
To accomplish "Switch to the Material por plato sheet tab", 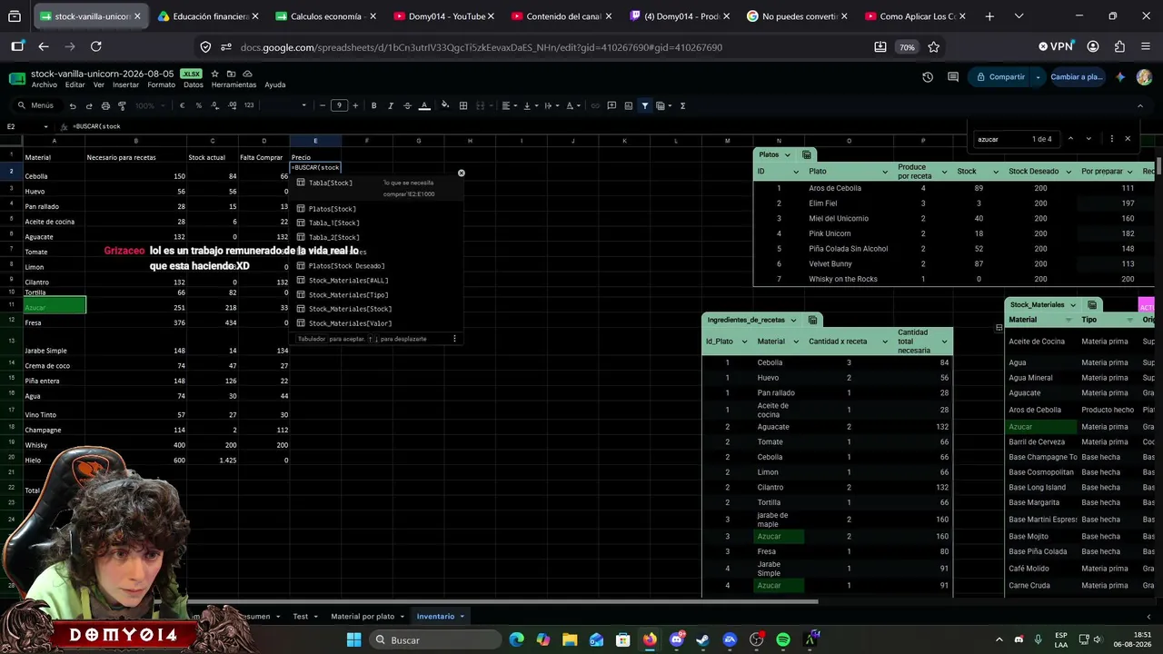I will (363, 616).
